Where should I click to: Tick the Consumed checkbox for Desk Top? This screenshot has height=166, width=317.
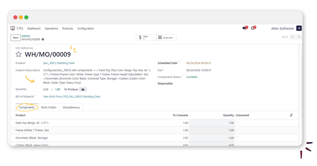click(x=237, y=123)
